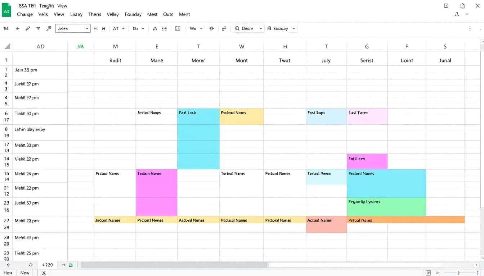Click the green app logo icon
484x276 pixels.
(6, 10)
